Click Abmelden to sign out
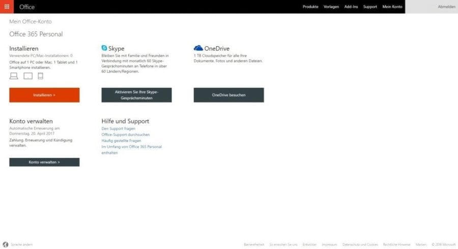This screenshot has height=249, width=458. click(446, 7)
